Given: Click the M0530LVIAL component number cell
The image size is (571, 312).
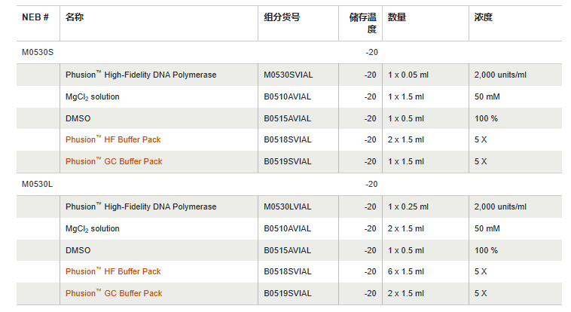Looking at the screenshot, I should (287, 206).
